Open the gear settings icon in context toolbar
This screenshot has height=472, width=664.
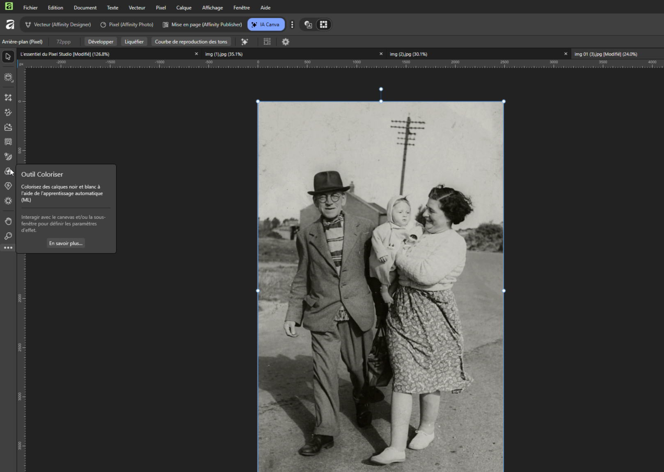[286, 42]
